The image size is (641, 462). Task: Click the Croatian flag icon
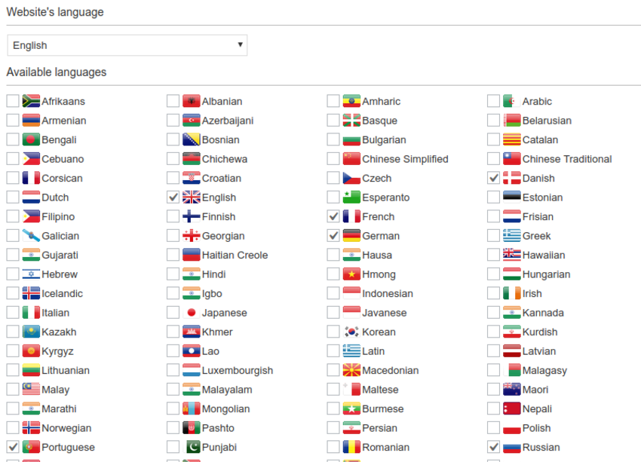(x=192, y=178)
